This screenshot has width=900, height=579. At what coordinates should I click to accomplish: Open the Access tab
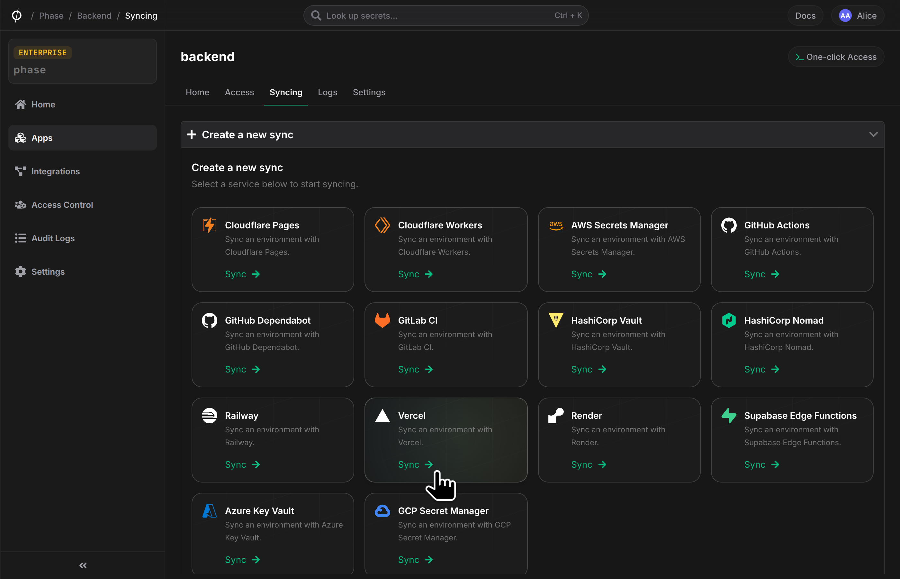(x=239, y=92)
